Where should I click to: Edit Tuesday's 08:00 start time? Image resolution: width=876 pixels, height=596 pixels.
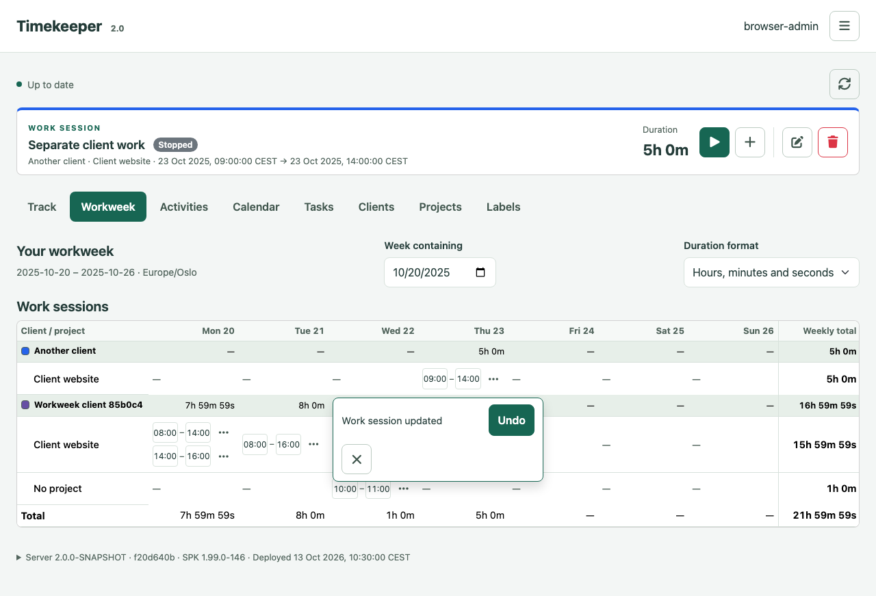(x=255, y=444)
